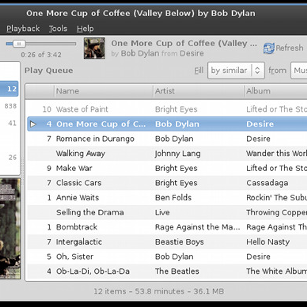
Task: Select the 'Make War' track
Action: [x=167, y=168]
